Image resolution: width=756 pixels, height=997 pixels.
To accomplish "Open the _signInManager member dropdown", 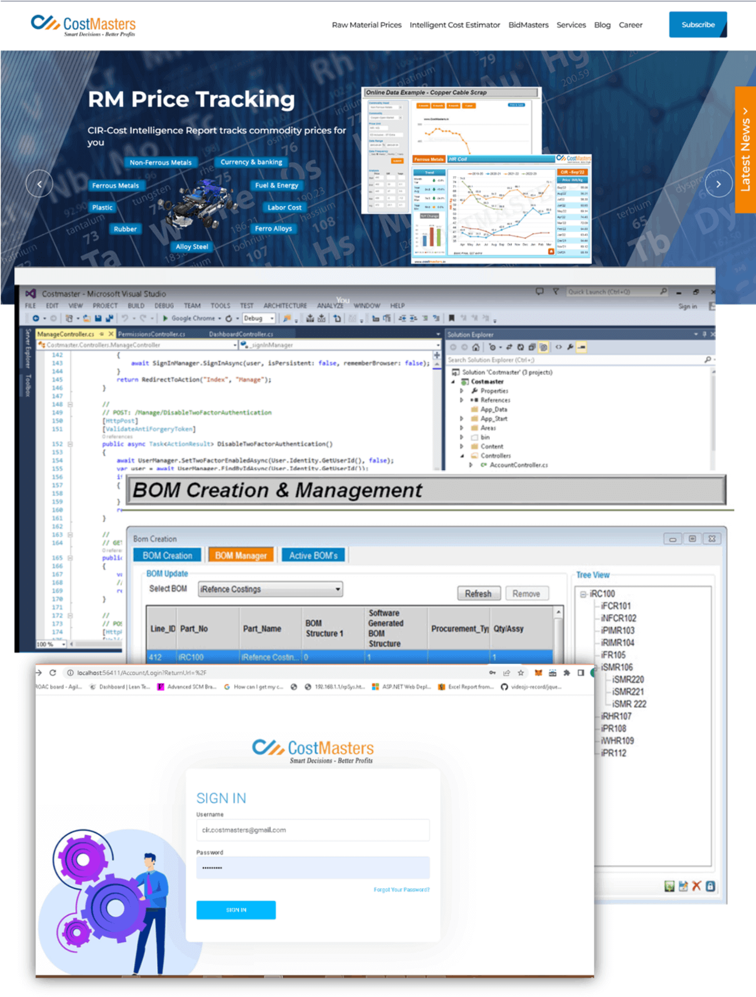I will tap(339, 345).
